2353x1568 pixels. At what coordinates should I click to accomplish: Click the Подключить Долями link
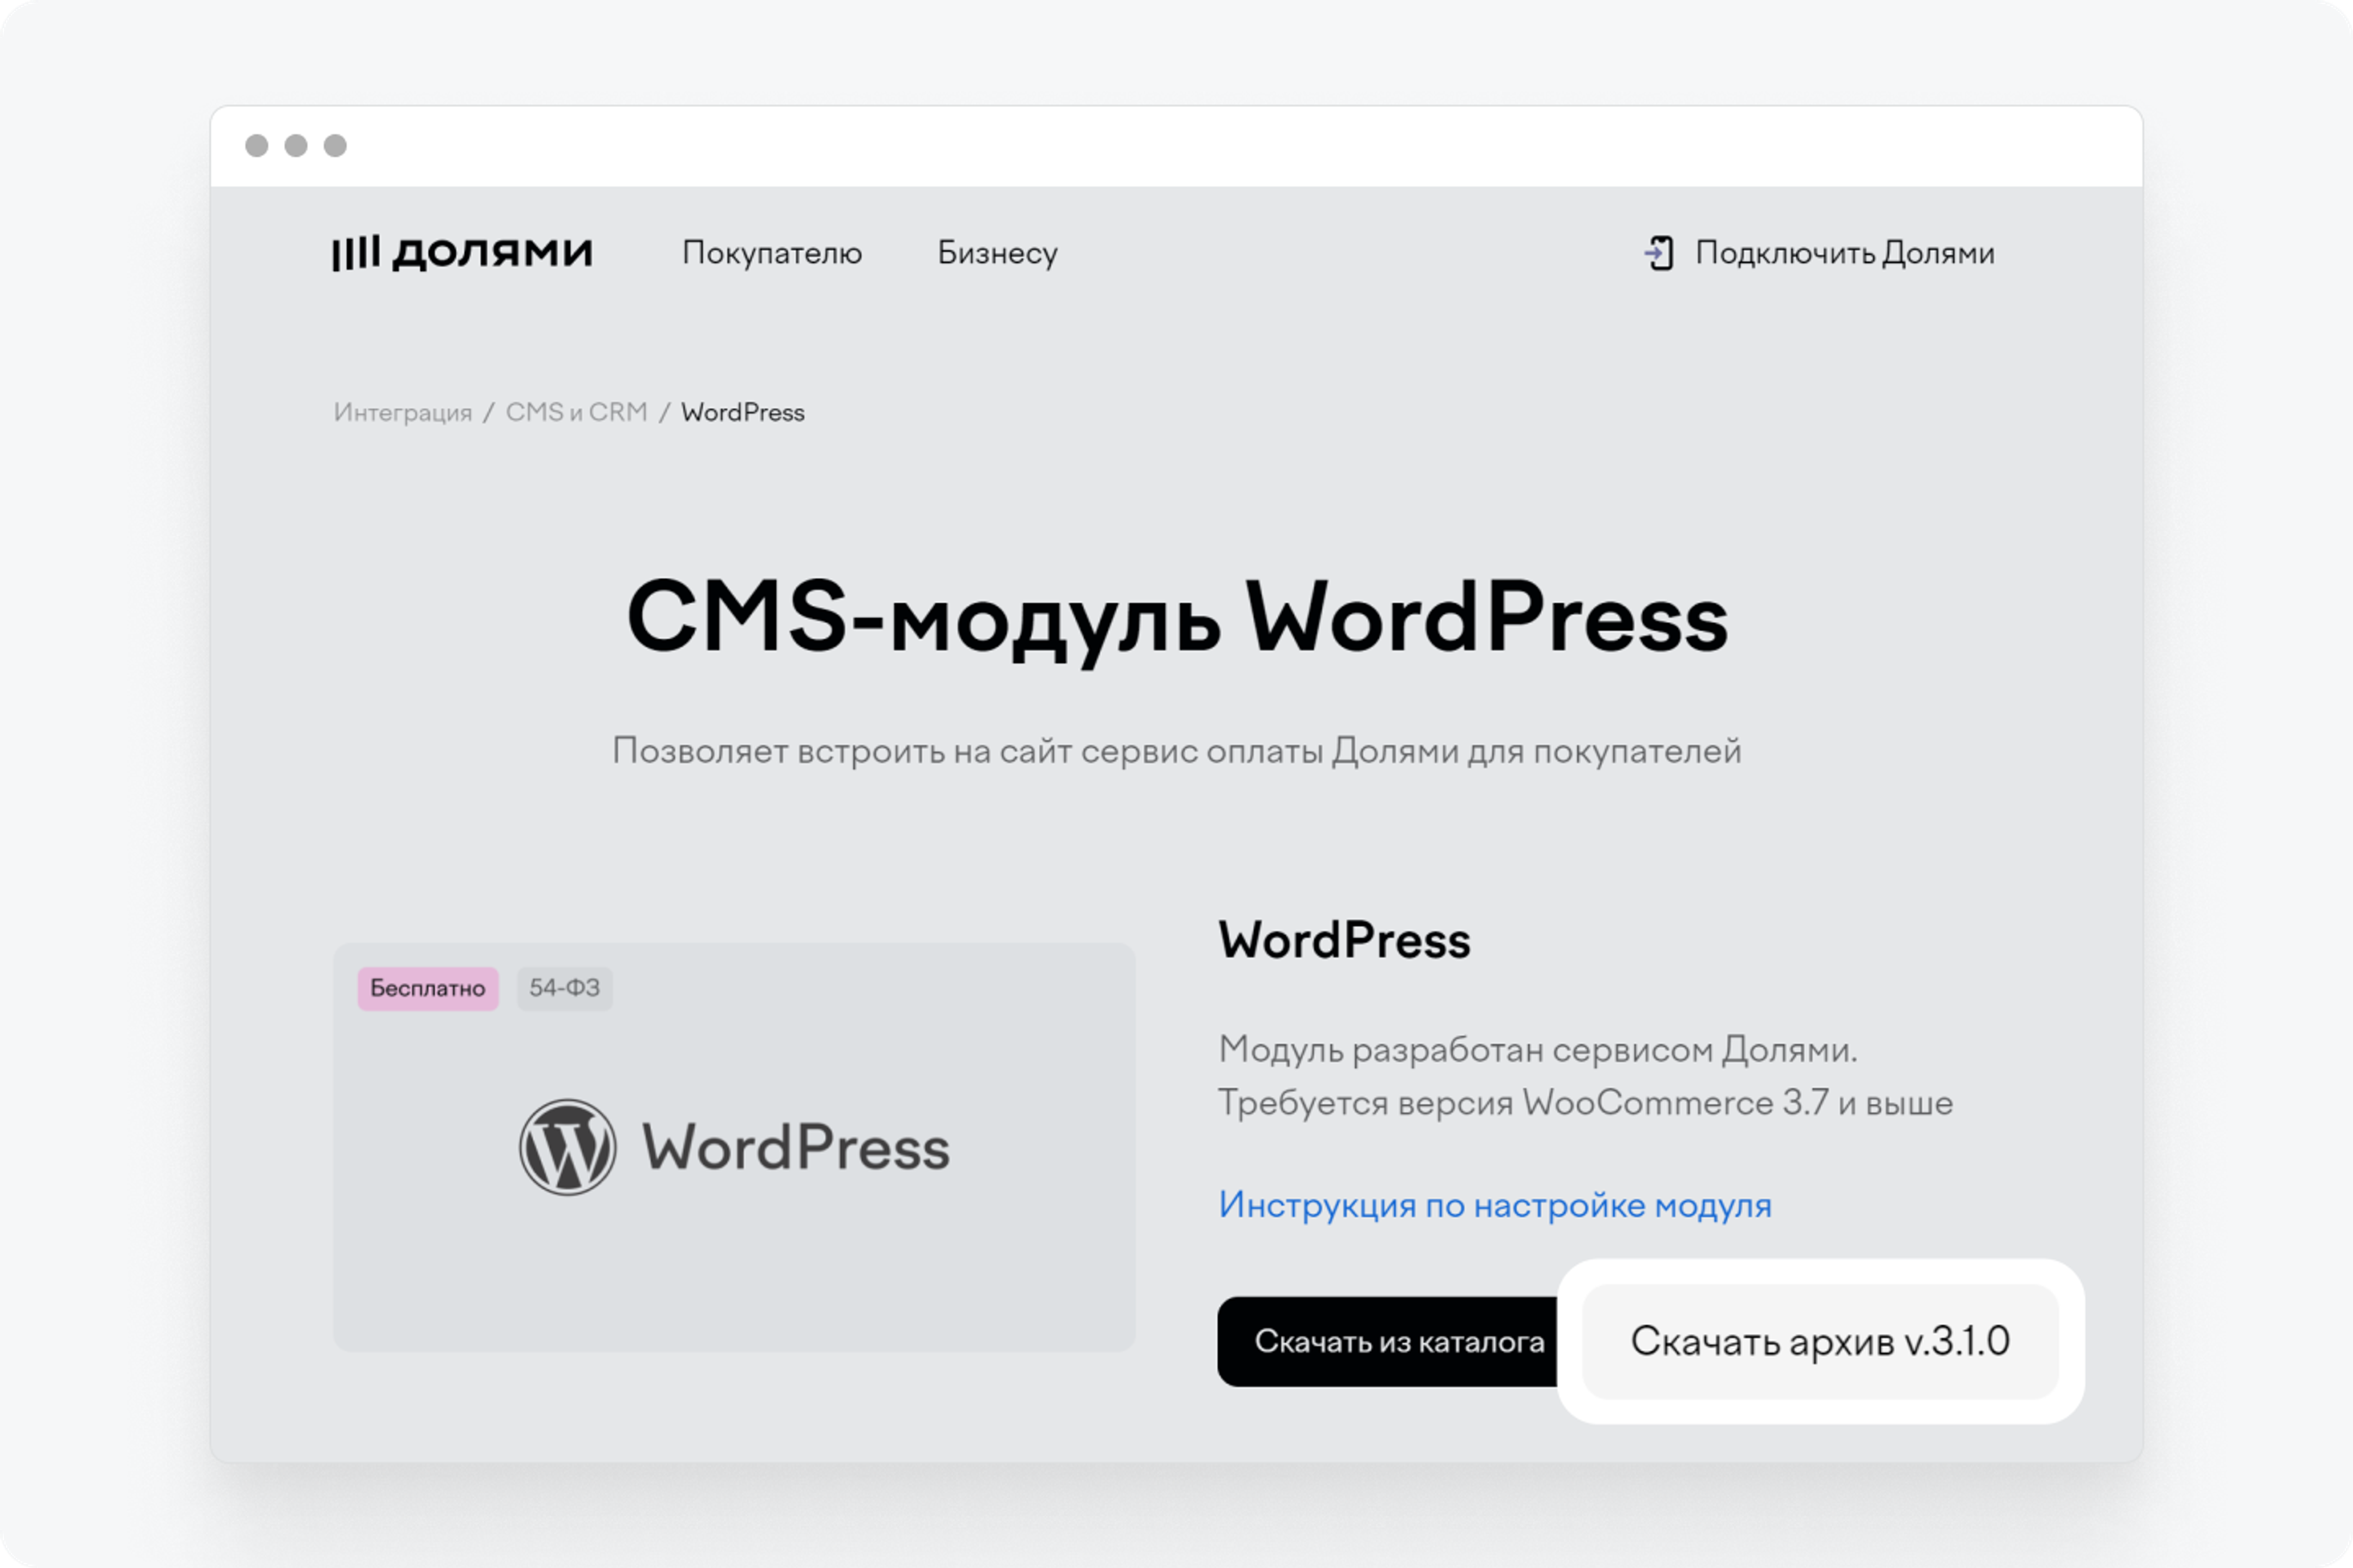click(1844, 253)
